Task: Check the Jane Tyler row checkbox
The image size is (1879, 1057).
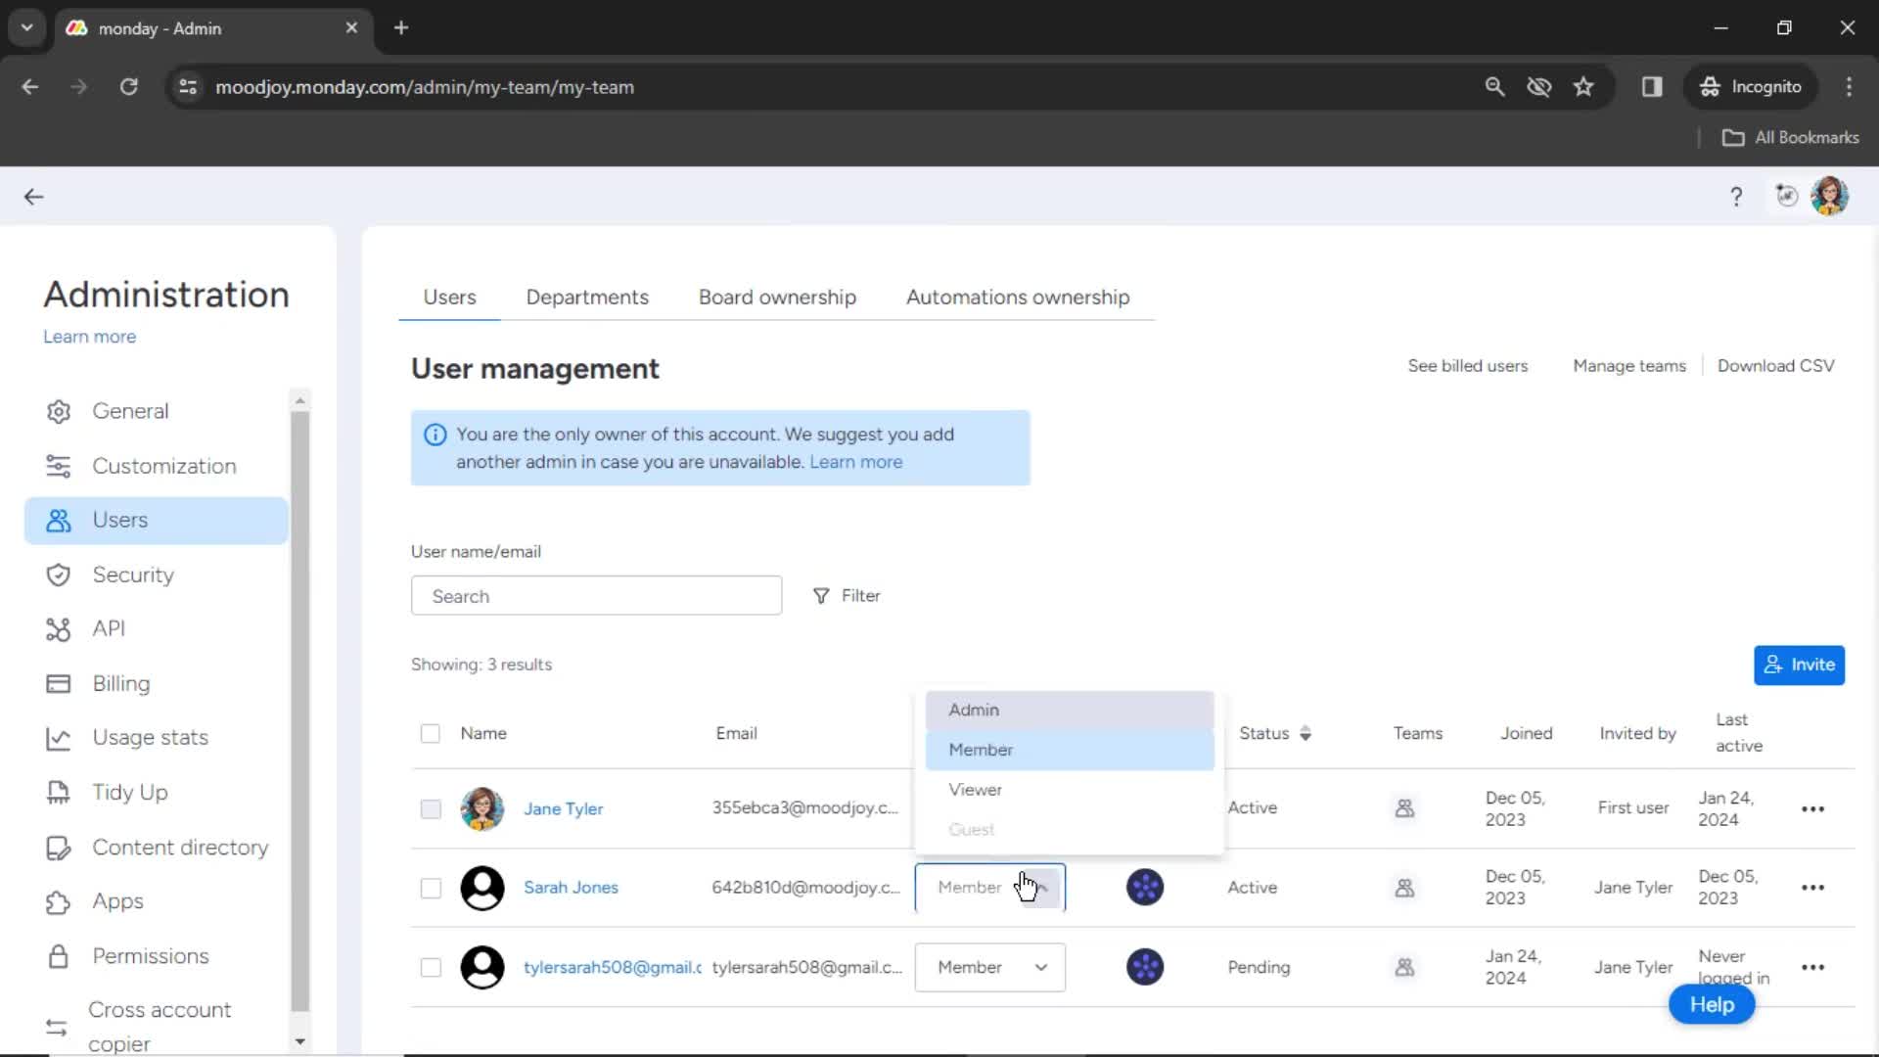Action: (431, 809)
